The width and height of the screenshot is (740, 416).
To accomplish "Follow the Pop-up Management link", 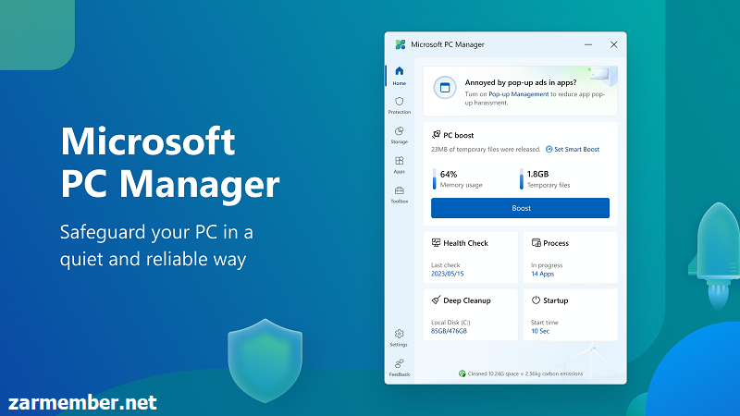I will pos(518,94).
